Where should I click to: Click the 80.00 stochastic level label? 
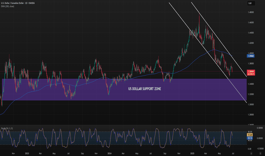tap(250, 132)
